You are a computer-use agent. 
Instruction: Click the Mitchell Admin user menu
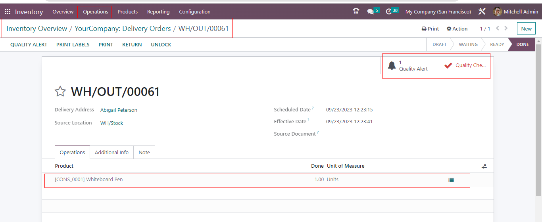click(515, 12)
